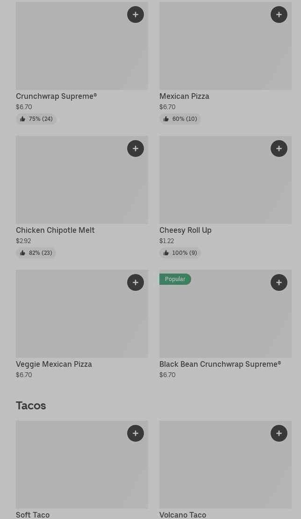Open the Veggie Mexican Pizza name link

(x=54, y=364)
